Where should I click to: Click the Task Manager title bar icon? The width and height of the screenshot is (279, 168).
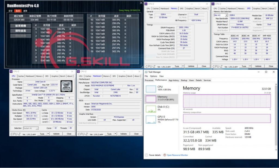146,72
